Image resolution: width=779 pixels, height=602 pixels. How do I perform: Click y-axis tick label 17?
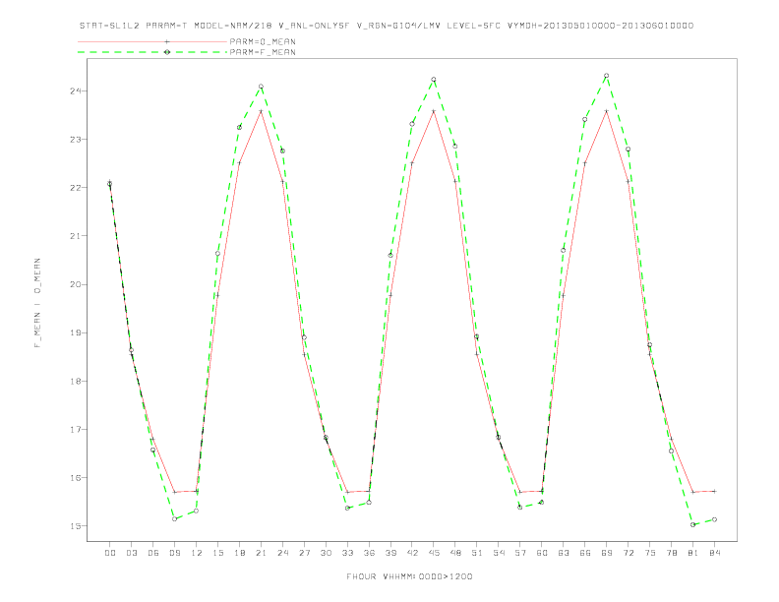pos(76,429)
